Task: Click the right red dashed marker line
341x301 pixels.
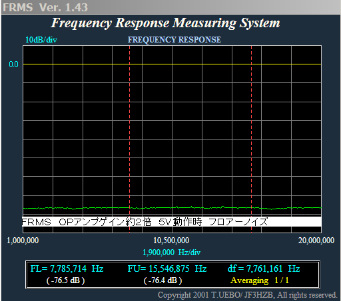Action: pos(252,139)
